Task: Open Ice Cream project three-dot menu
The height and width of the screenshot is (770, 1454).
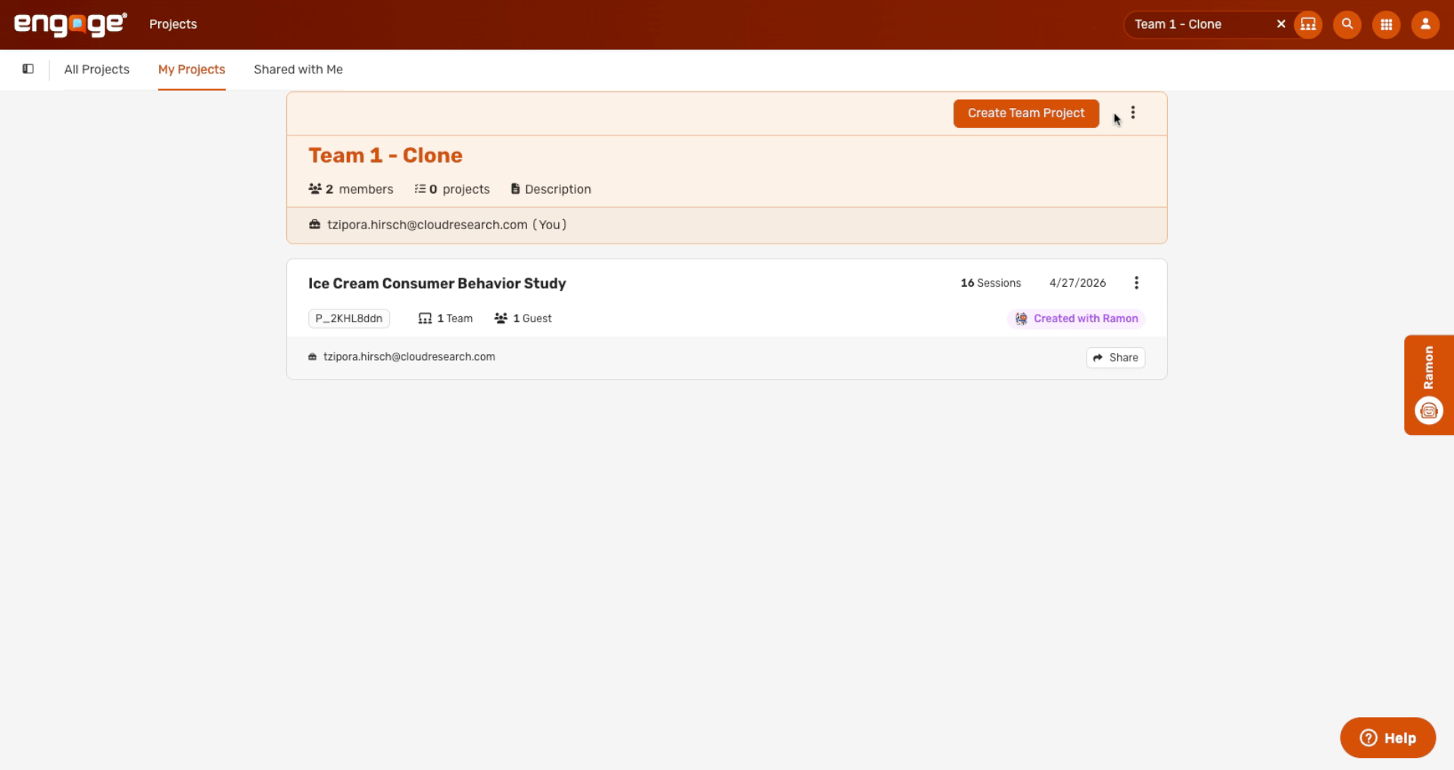Action: click(1136, 283)
